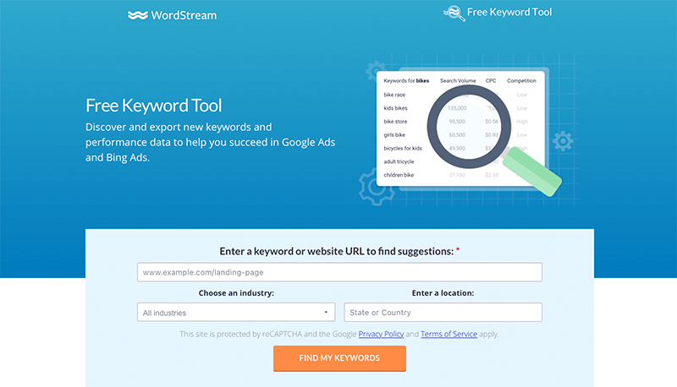Image resolution: width=677 pixels, height=387 pixels.
Task: Click the WordStream wave logo icon
Action: [138, 15]
